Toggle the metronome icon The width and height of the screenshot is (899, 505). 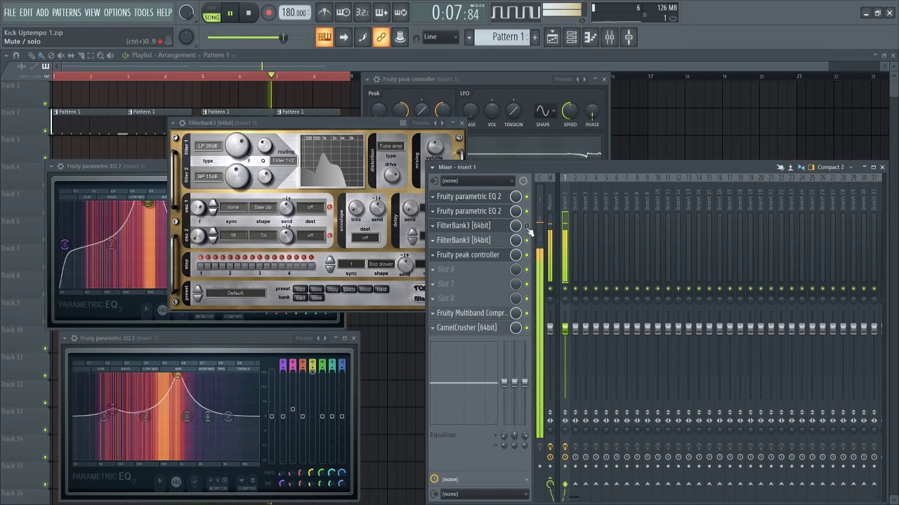coord(324,13)
